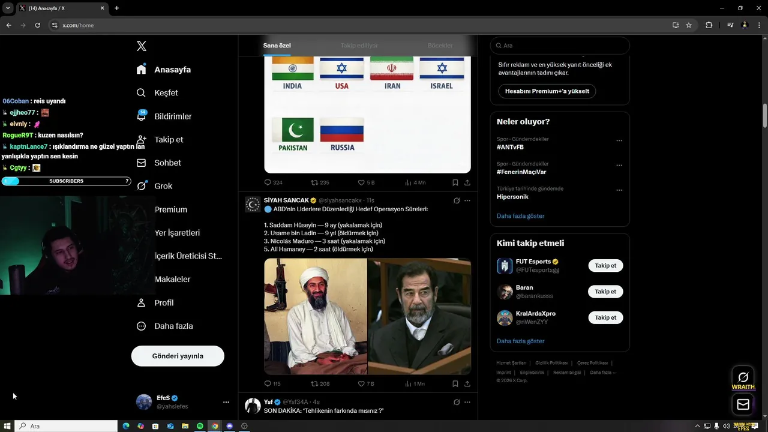Open bin Ladin and Saddam photo in post
Image resolution: width=768 pixels, height=432 pixels.
367,316
